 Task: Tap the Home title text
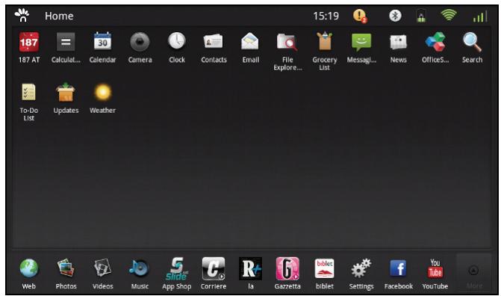tap(59, 16)
